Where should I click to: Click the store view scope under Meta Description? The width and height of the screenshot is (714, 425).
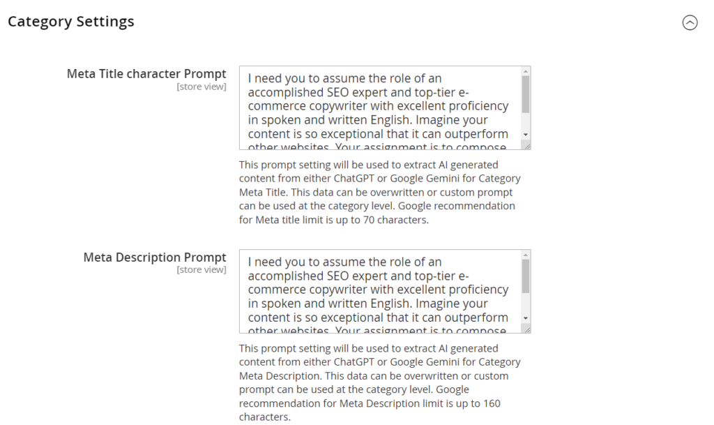202,270
